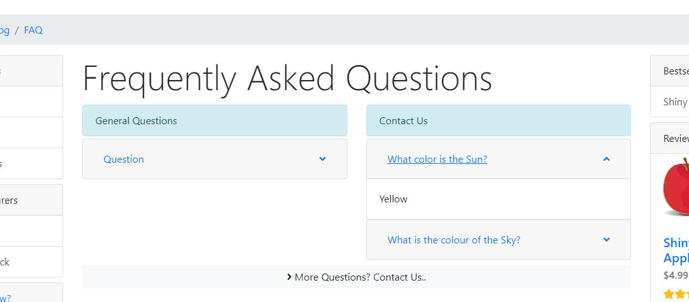This screenshot has height=302, width=689.
Task: Click the chevron-down icon beside Question
Action: pyautogui.click(x=323, y=159)
